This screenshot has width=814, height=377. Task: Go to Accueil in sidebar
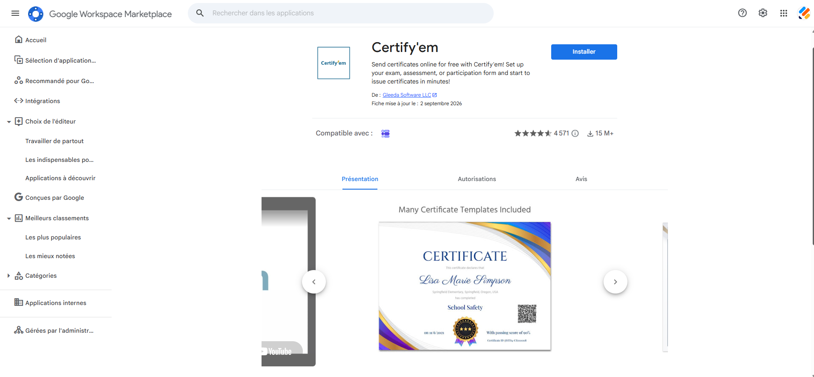pyautogui.click(x=36, y=40)
